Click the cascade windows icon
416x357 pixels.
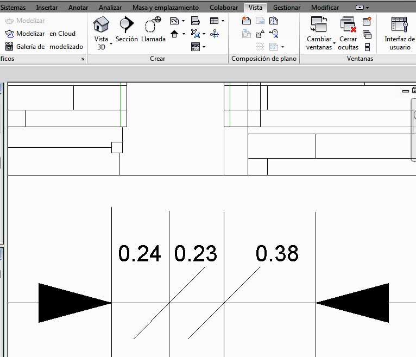pos(367,34)
